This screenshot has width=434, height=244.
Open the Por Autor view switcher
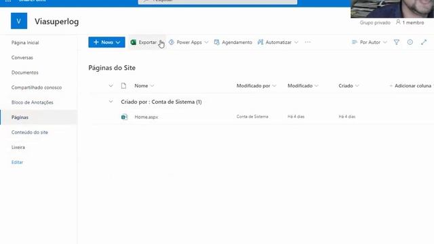pyautogui.click(x=369, y=42)
